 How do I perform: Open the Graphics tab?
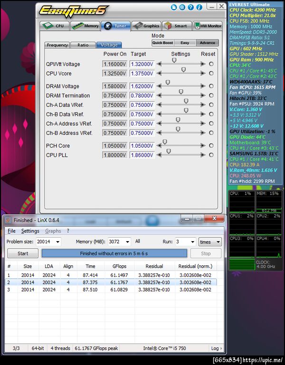[x=147, y=26]
